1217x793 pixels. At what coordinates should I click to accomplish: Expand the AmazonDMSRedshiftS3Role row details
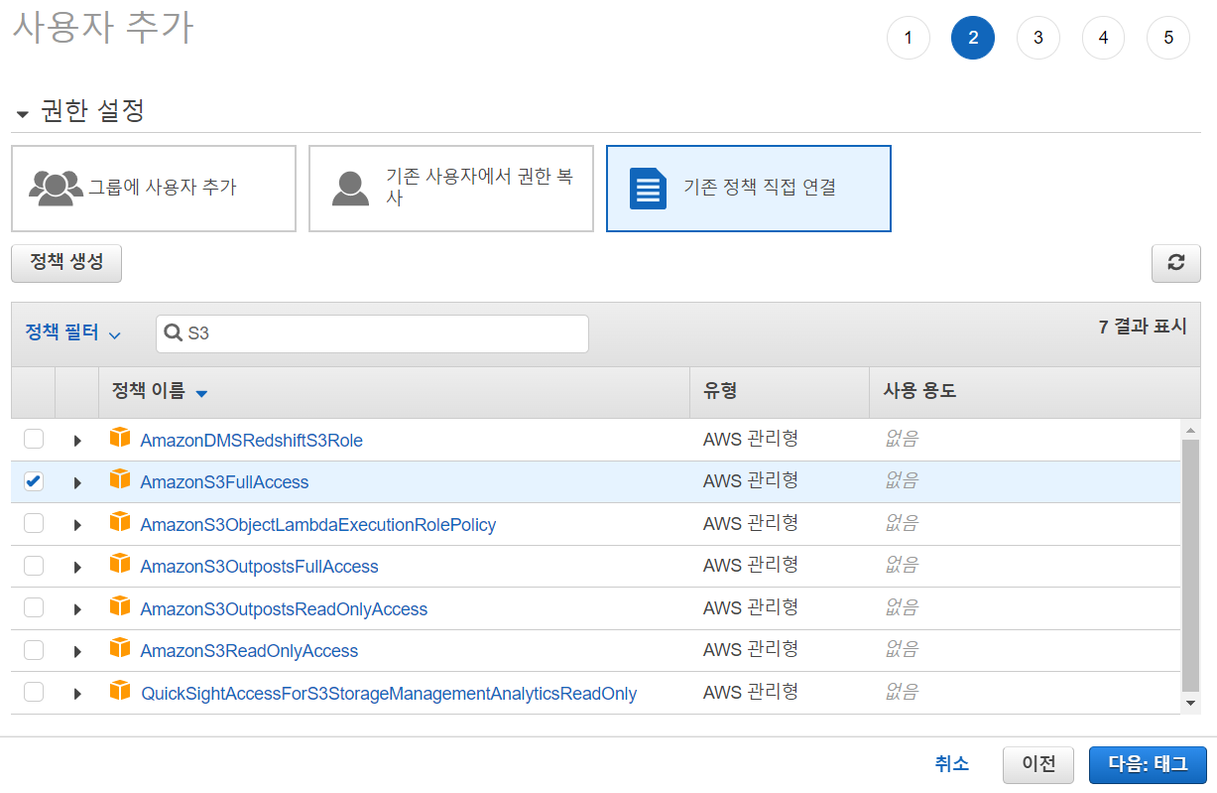[x=77, y=441]
